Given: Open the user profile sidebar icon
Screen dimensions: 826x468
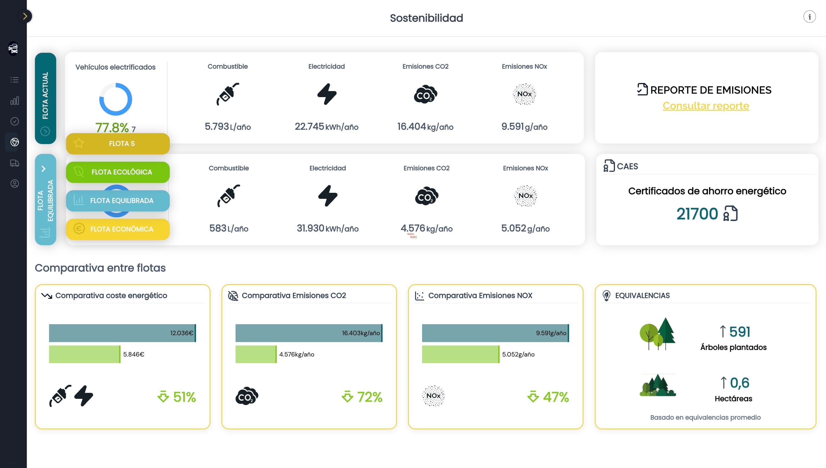Looking at the screenshot, I should coord(14,184).
